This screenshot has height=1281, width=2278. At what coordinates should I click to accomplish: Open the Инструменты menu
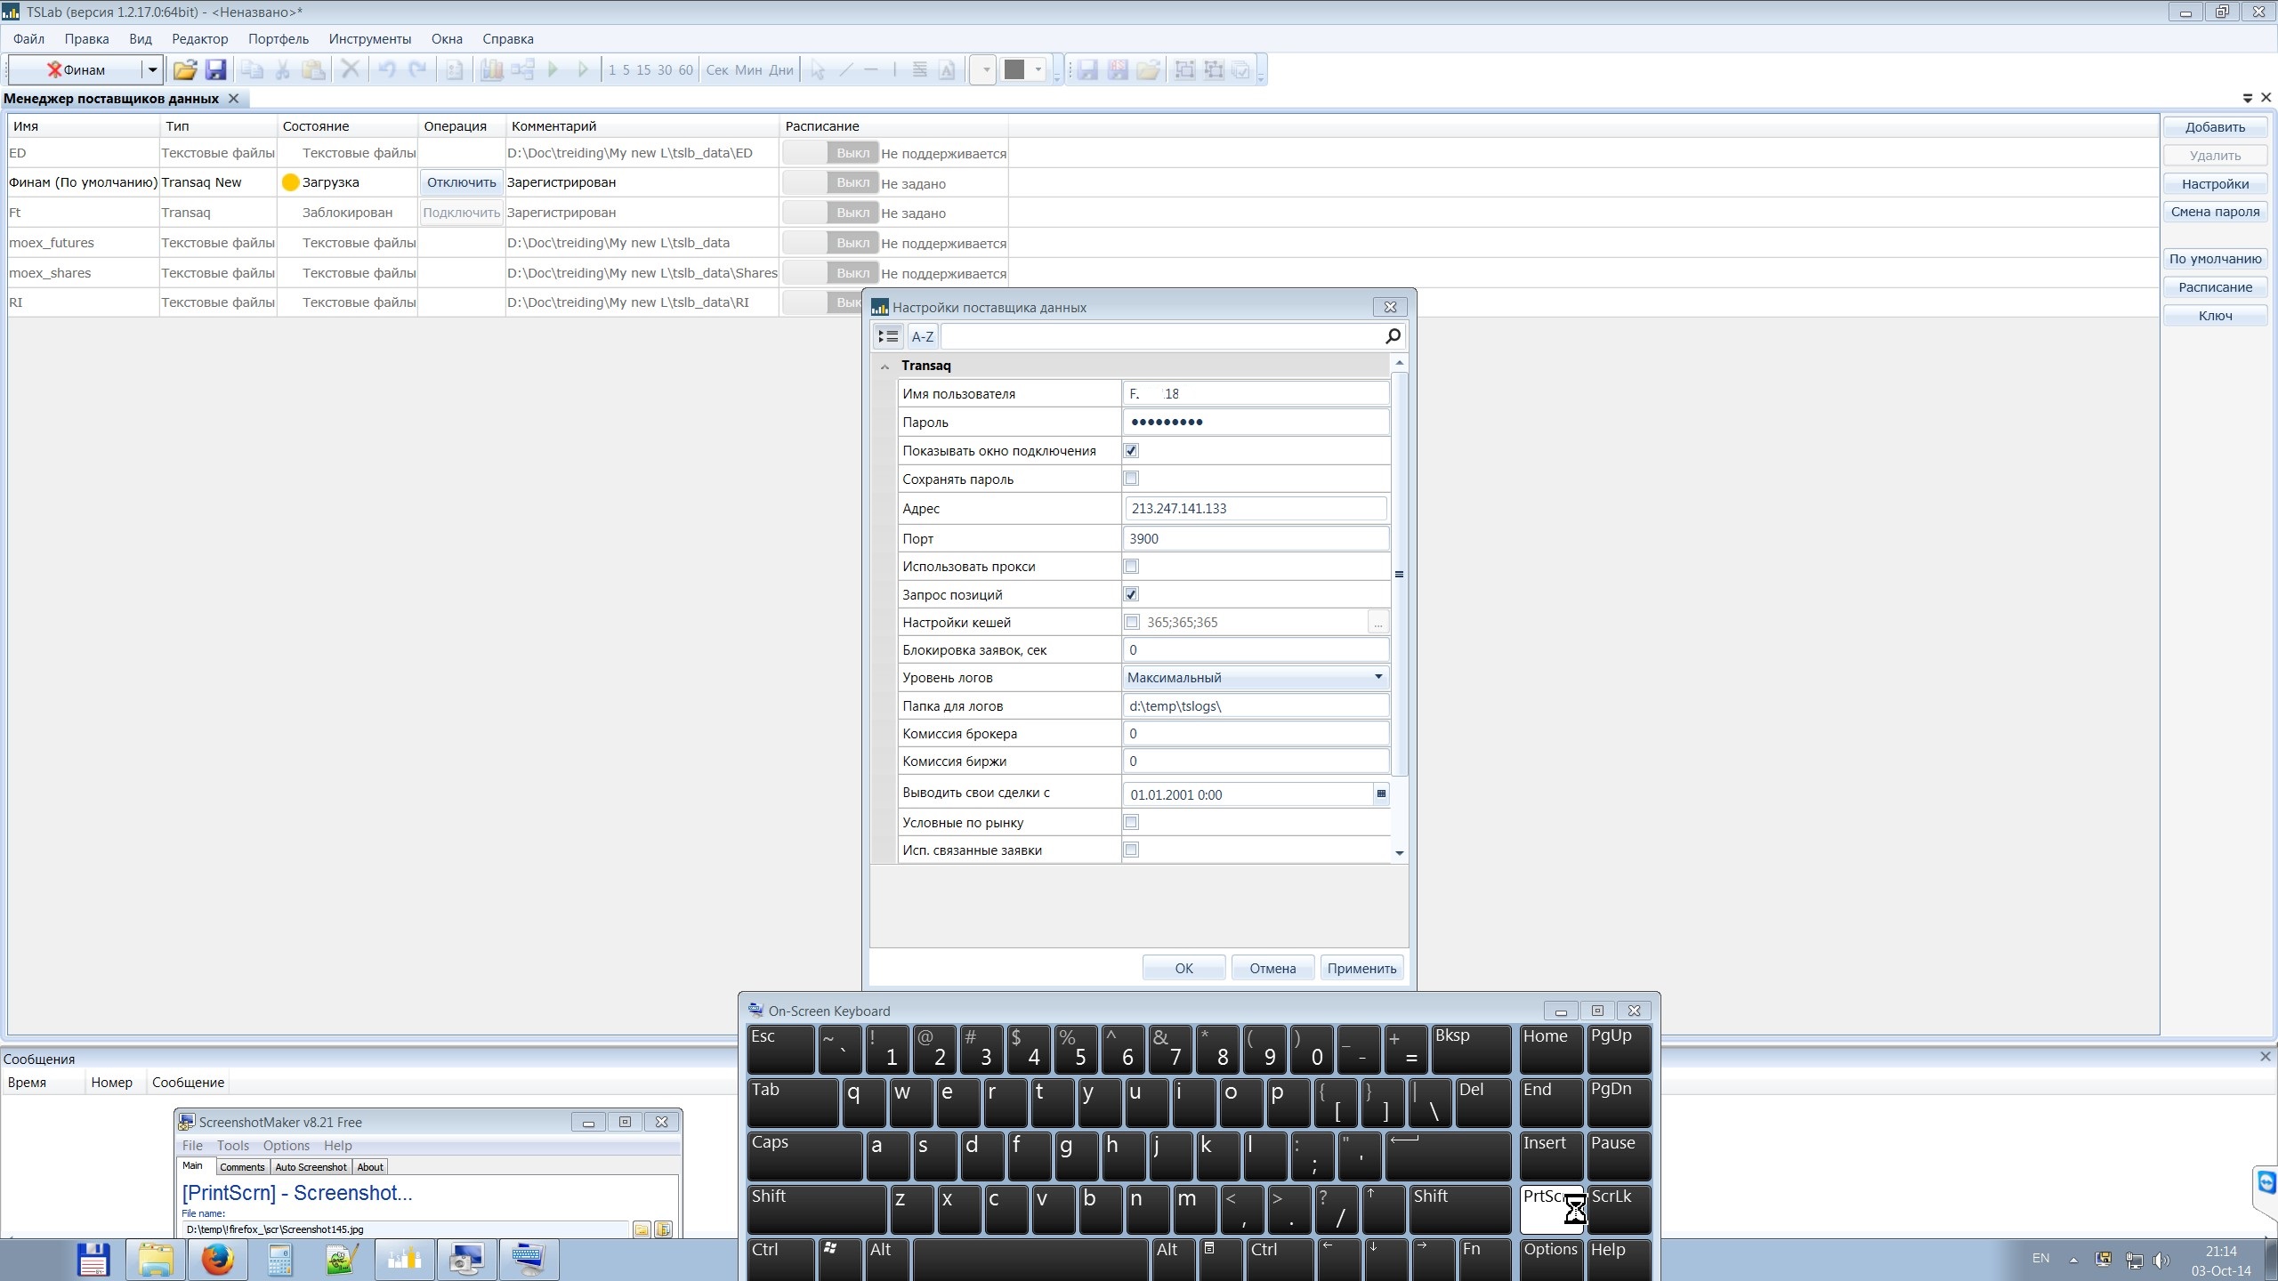tap(369, 39)
